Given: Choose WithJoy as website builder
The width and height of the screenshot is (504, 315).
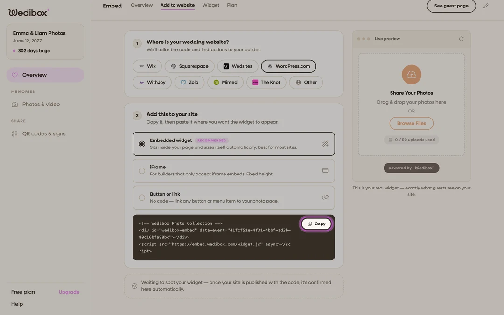Looking at the screenshot, I should (x=152, y=82).
